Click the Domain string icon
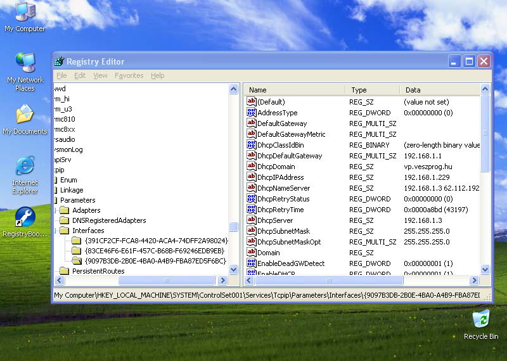 251,253
